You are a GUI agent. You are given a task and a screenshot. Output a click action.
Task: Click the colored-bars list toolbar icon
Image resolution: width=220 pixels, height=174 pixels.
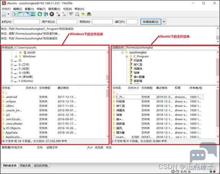71,14
